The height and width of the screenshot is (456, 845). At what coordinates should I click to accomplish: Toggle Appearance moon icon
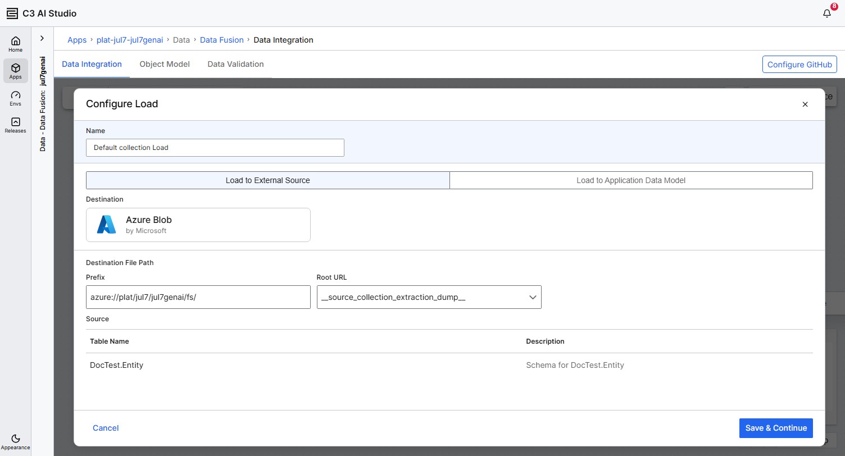(16, 439)
